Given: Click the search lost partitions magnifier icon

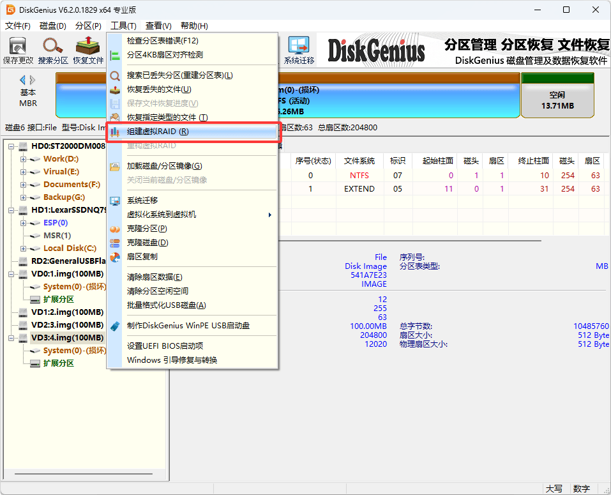Looking at the screenshot, I should coord(115,75).
